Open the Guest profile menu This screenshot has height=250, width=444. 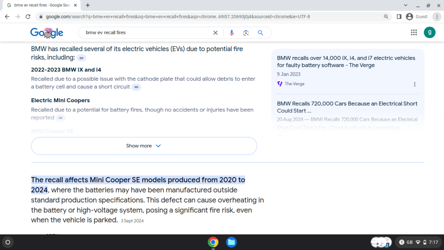coord(417,17)
